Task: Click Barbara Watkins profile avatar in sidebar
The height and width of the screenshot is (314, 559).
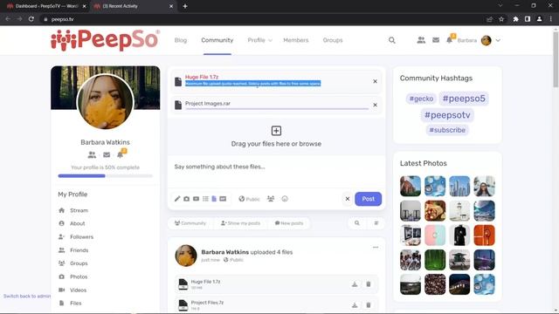Action: [105, 101]
